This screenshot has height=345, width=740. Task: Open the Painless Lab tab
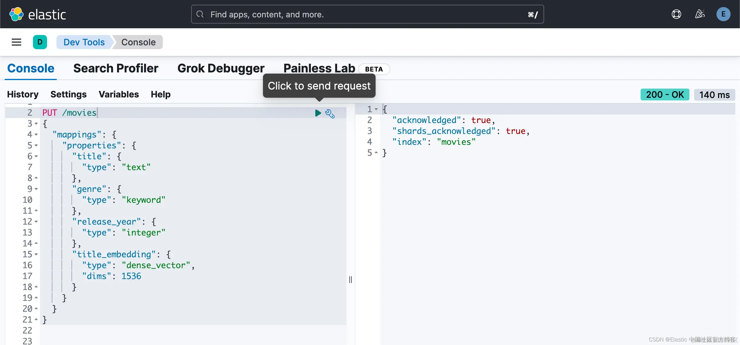319,68
